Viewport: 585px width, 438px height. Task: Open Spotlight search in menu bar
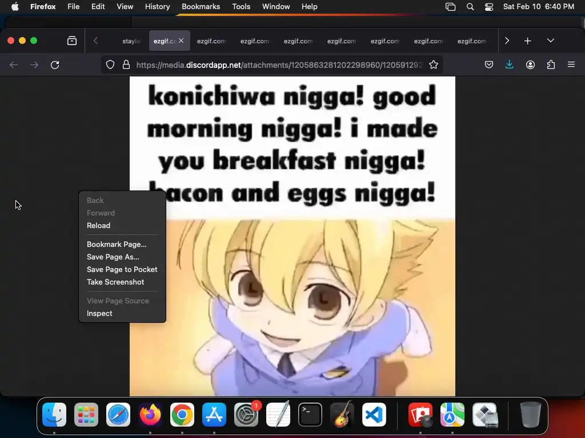pyautogui.click(x=470, y=7)
